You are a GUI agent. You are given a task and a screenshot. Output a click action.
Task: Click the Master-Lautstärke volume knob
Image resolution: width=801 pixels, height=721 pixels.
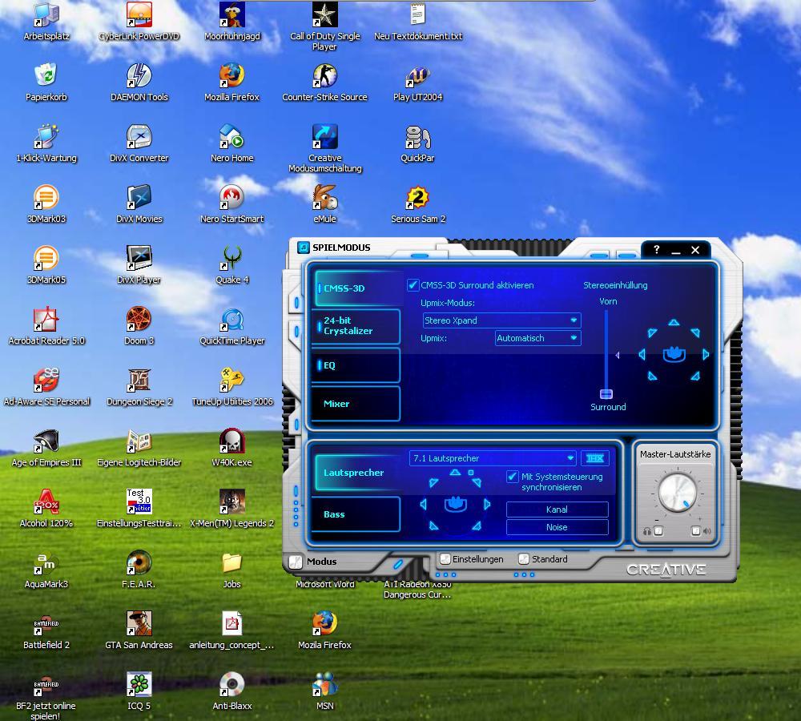click(x=678, y=493)
